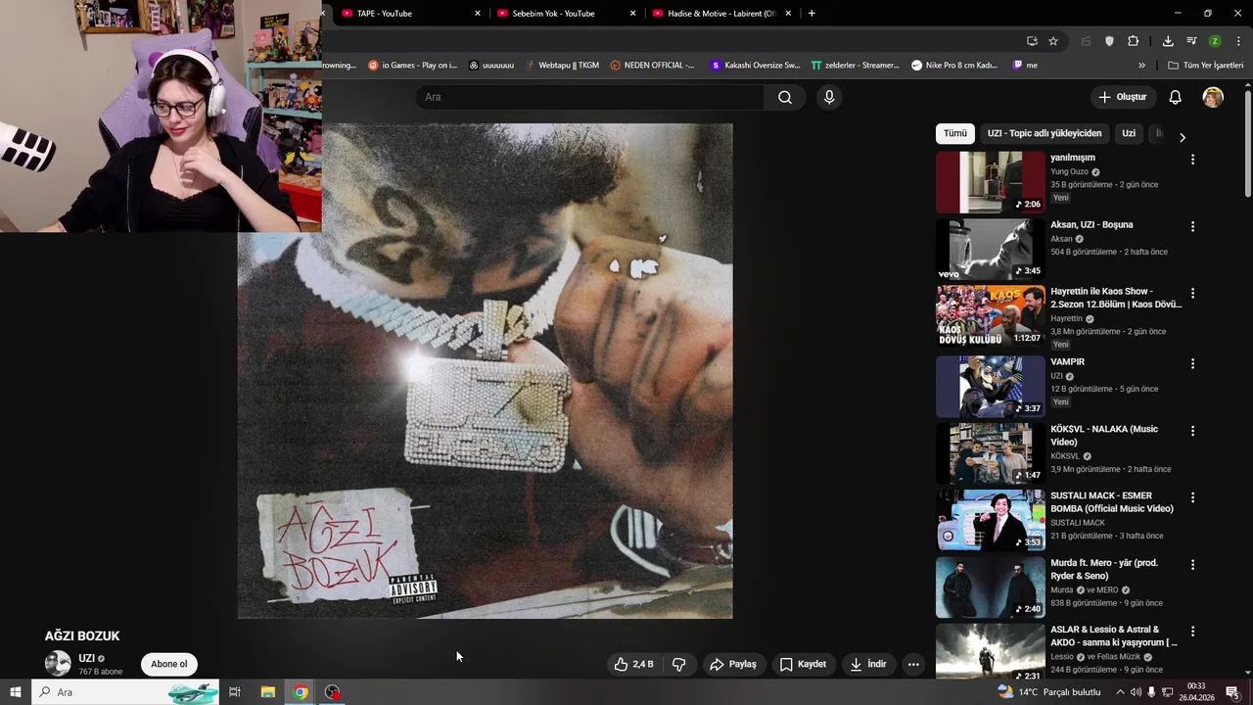Click the YouTube search magnifier button
The image size is (1253, 705).
pos(785,97)
